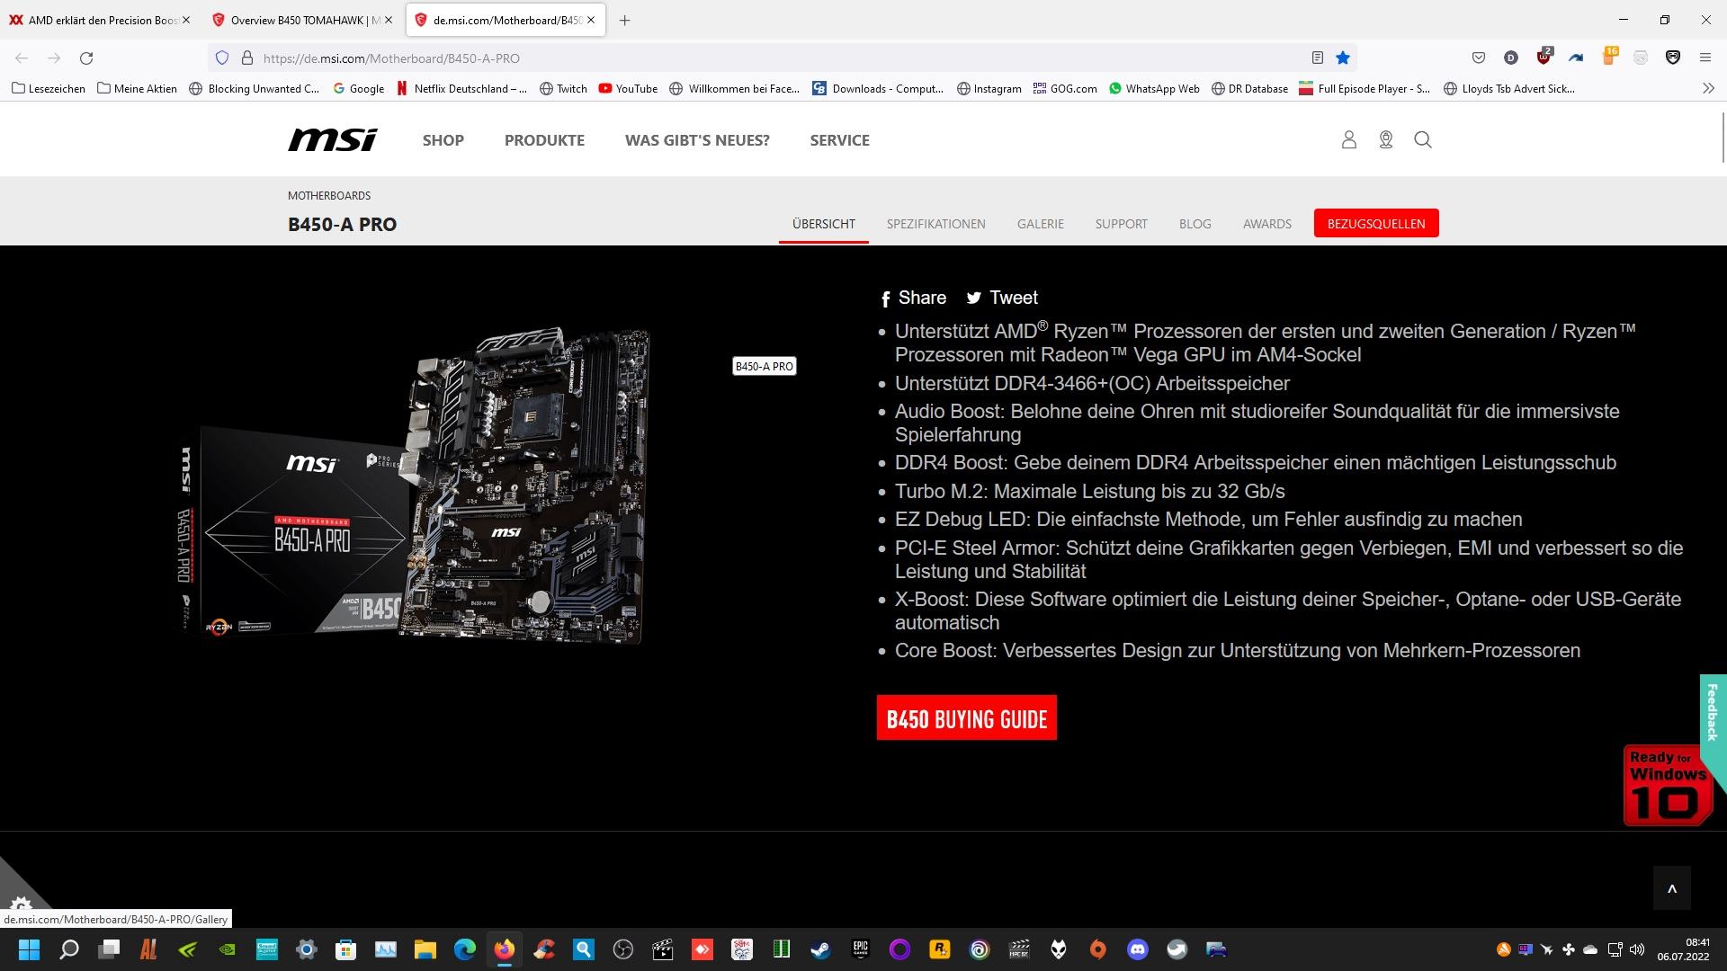Click the Twitter Tweet icon
Image resolution: width=1727 pixels, height=971 pixels.
coord(973,298)
